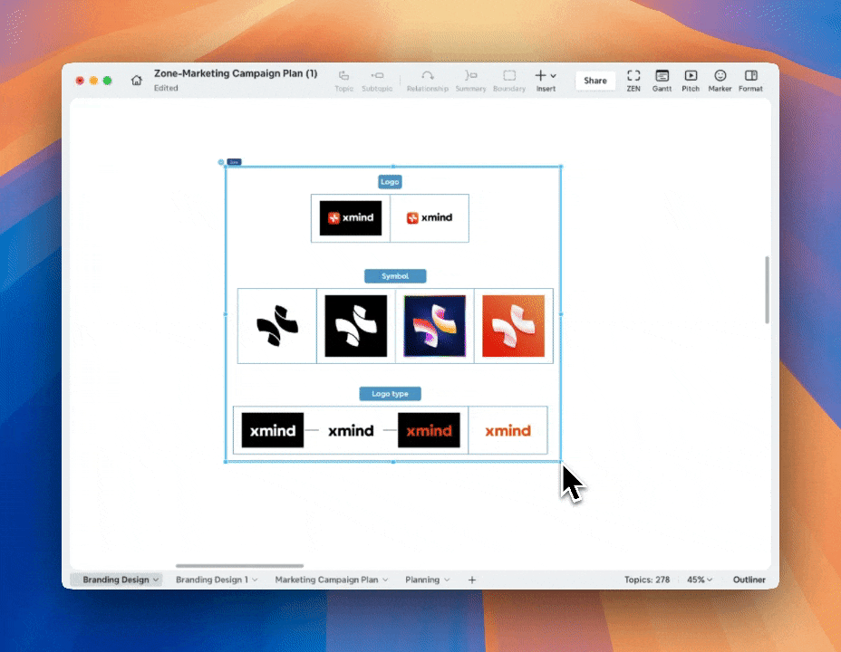The width and height of the screenshot is (841, 652).
Task: Click the Share button
Action: click(594, 81)
